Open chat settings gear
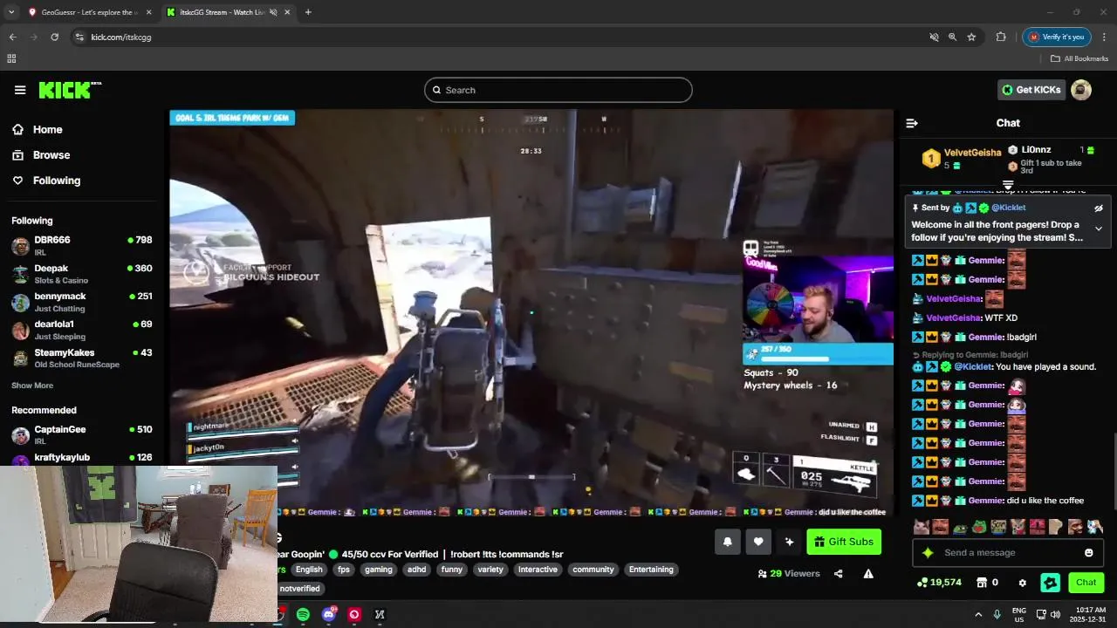 [1023, 583]
